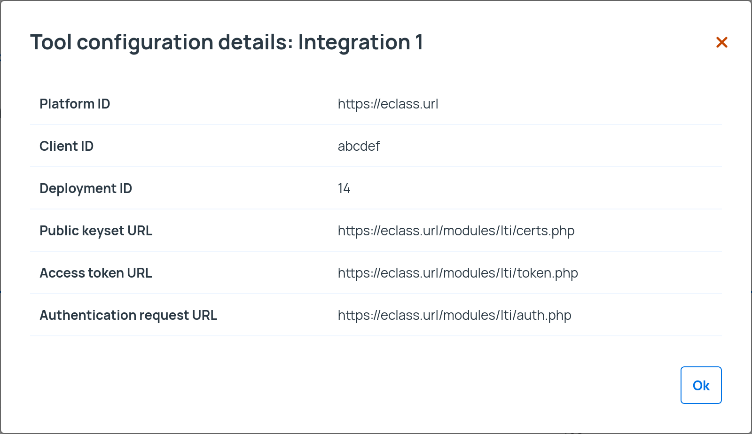Select the Access token URL label
Image resolution: width=752 pixels, height=434 pixels.
(x=95, y=273)
